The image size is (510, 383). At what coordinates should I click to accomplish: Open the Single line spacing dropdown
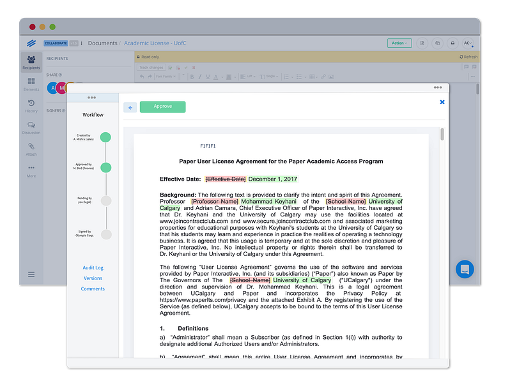click(268, 77)
